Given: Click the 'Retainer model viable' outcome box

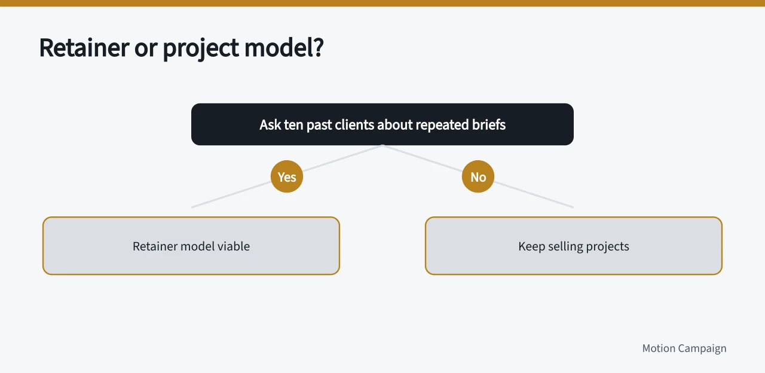Looking at the screenshot, I should pos(191,246).
